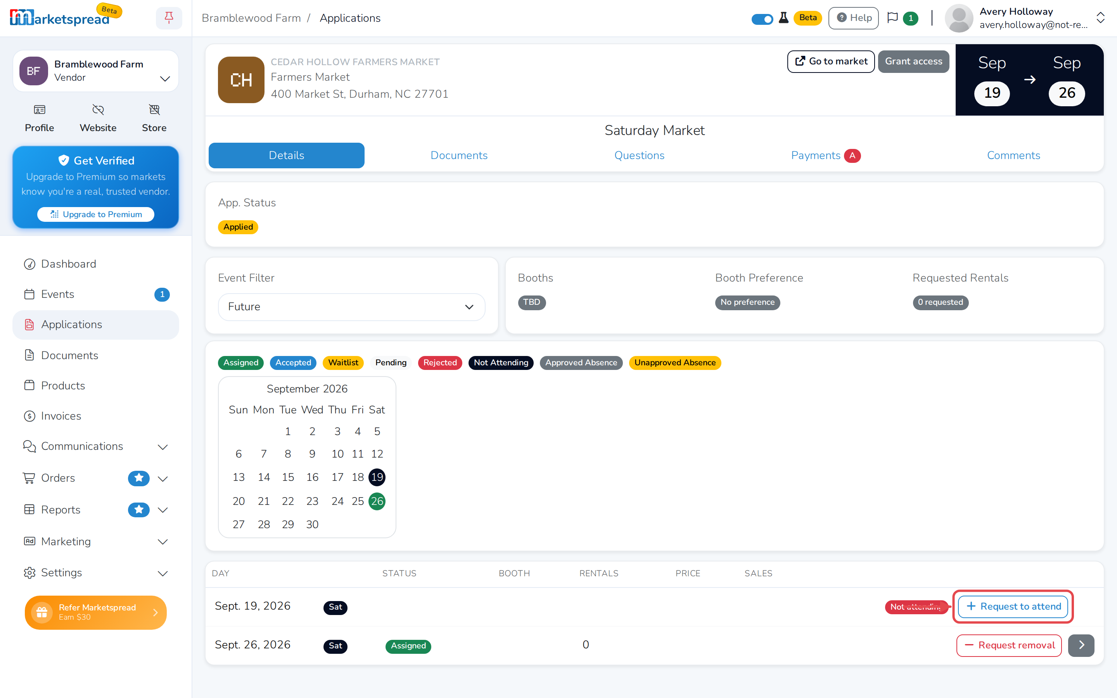Viewport: 1117px width, 698px height.
Task: Click the Avery Holloway avatar
Action: [959, 18]
